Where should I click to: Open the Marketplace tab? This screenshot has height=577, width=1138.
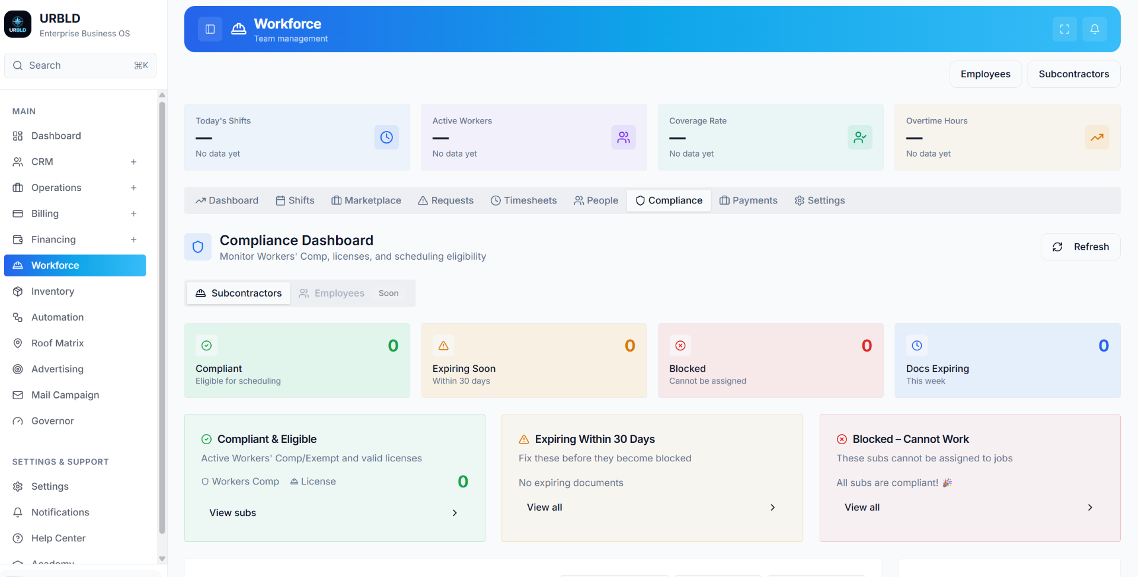[366, 200]
